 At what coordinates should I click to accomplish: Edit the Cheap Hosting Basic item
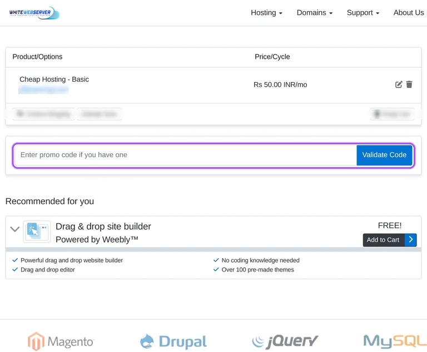click(399, 84)
